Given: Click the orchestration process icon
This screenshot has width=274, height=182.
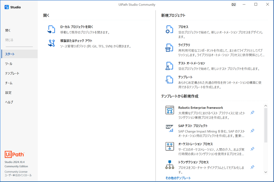Looking at the screenshot, I should [170, 146].
